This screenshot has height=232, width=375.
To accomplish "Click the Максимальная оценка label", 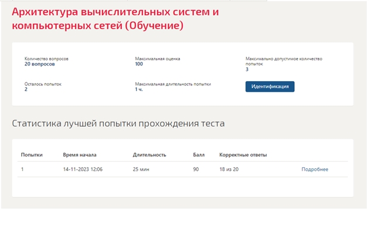I will click(x=158, y=58).
